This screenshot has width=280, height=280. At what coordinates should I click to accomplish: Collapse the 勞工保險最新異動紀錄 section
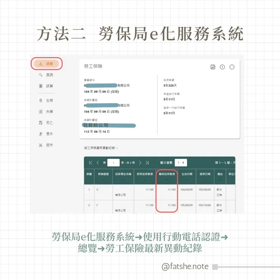[x=101, y=148]
